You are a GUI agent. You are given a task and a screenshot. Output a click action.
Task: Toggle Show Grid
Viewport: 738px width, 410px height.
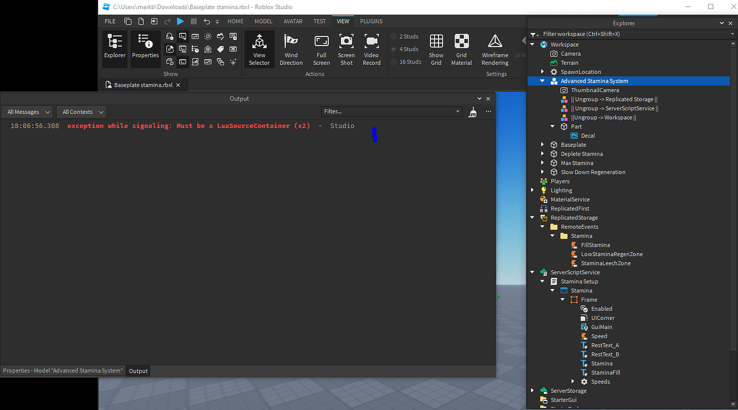[436, 49]
